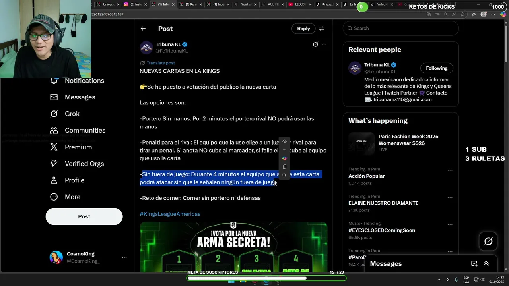
Task: Open Communities in the sidebar
Action: pos(78,131)
